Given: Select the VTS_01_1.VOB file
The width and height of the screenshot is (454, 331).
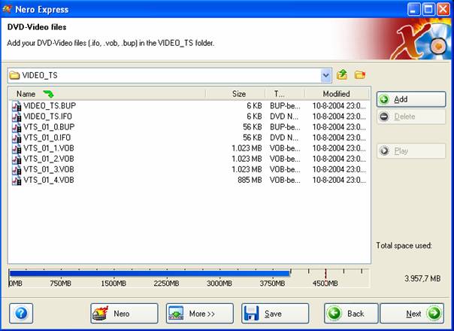Looking at the screenshot, I should (49, 148).
